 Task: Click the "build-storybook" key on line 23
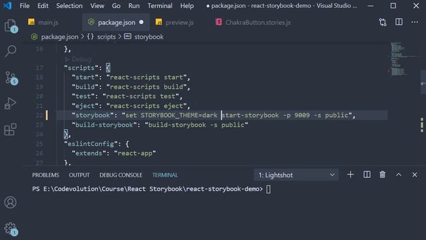[x=105, y=125]
